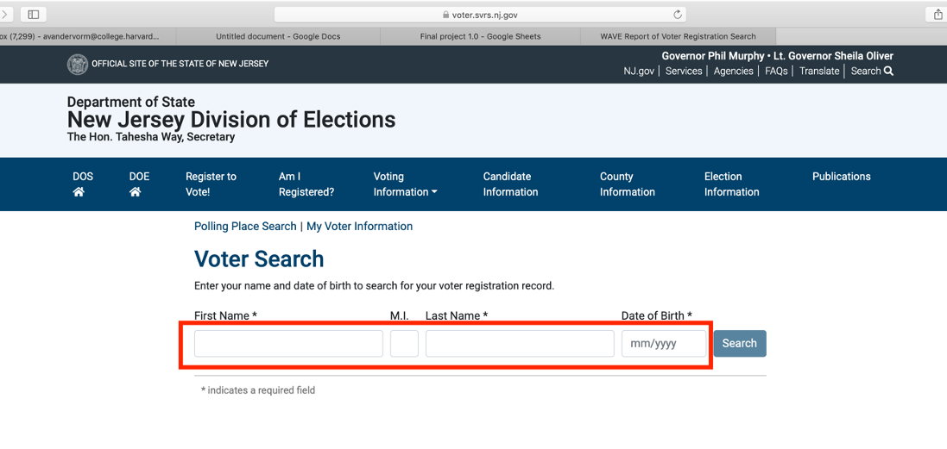Click the M.I. middle initial field
947x449 pixels.
[x=404, y=344]
